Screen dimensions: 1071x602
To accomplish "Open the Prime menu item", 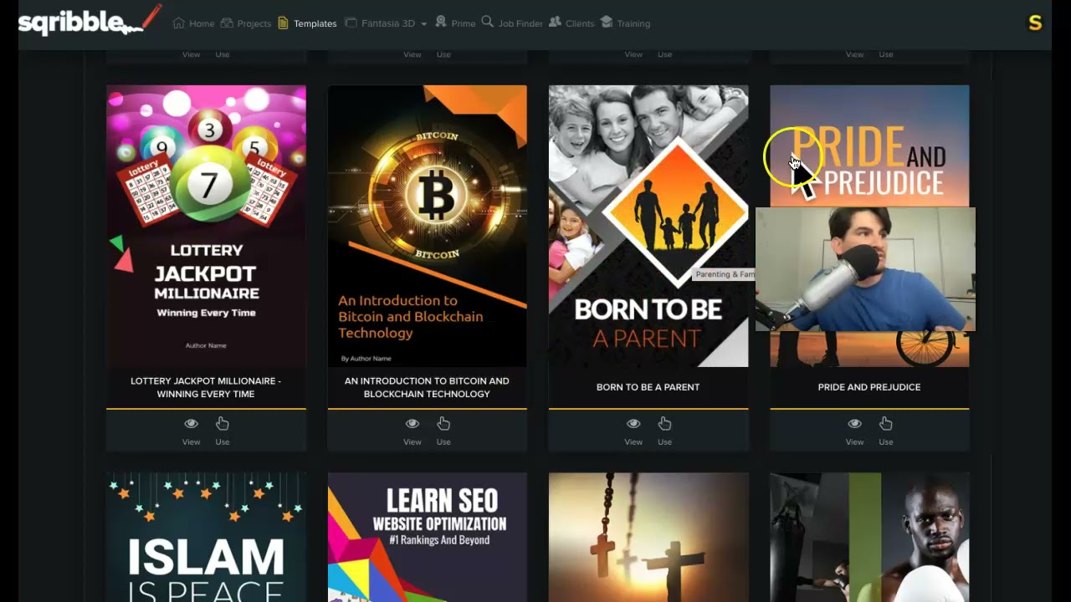I will coord(455,23).
